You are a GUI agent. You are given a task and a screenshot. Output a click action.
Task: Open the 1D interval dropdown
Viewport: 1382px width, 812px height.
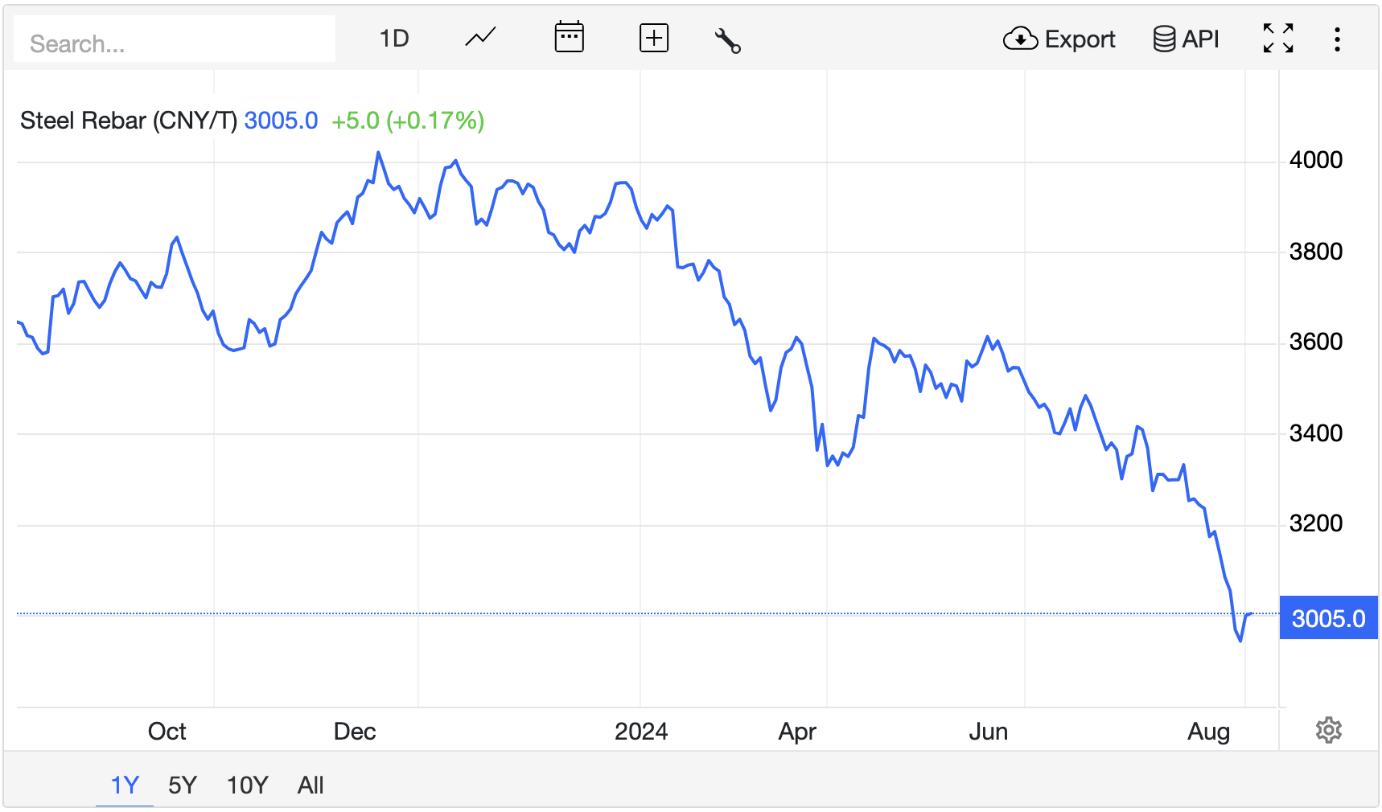(394, 39)
